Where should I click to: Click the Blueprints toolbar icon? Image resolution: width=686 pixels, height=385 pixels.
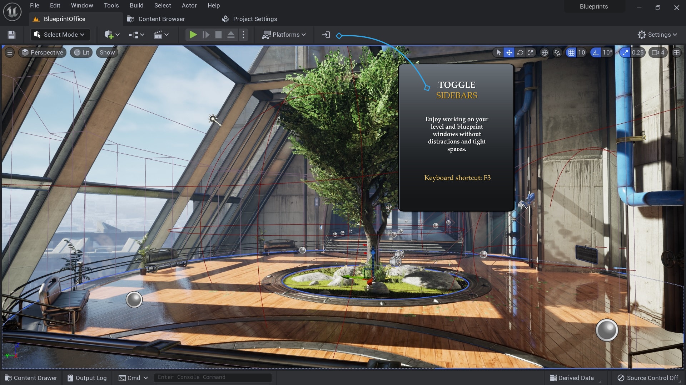coord(134,35)
